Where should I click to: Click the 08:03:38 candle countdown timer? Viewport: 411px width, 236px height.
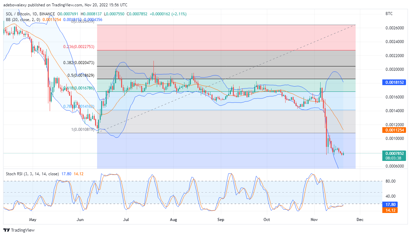(393, 158)
